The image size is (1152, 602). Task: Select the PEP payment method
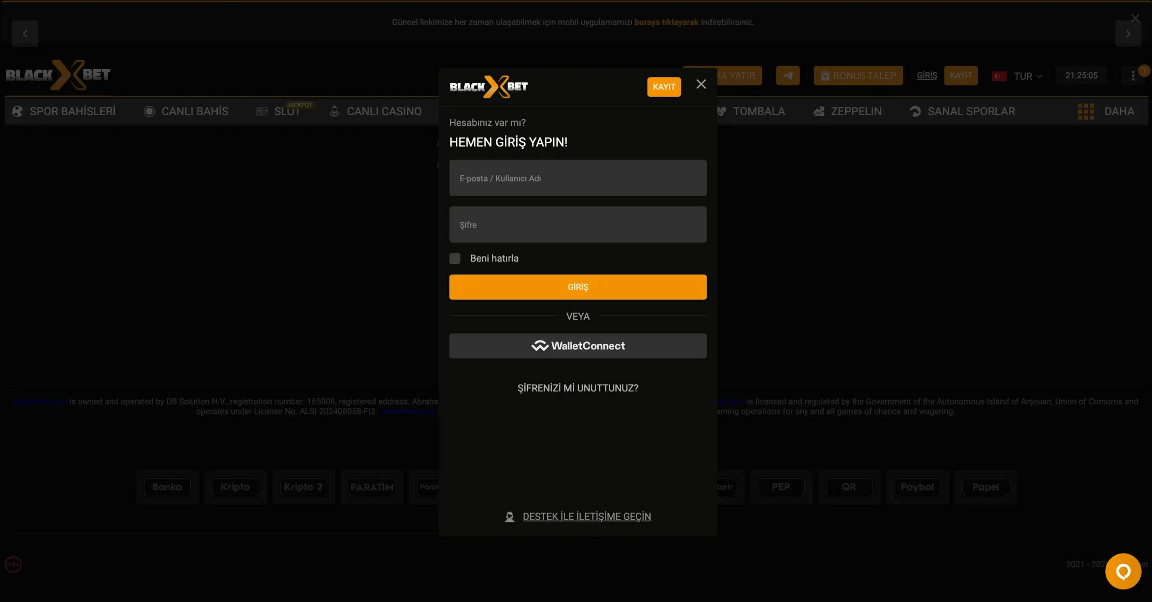click(781, 487)
